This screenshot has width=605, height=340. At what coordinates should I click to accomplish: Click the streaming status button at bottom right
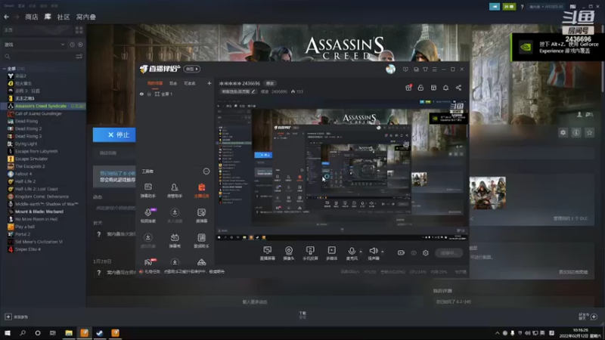coord(448,253)
